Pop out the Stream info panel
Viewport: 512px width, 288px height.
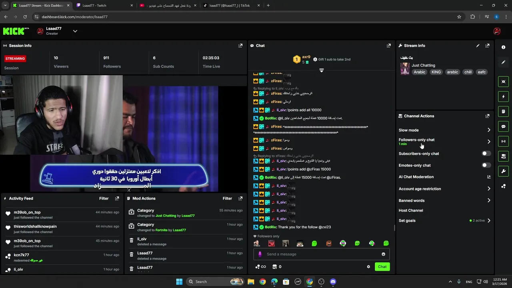point(487,46)
